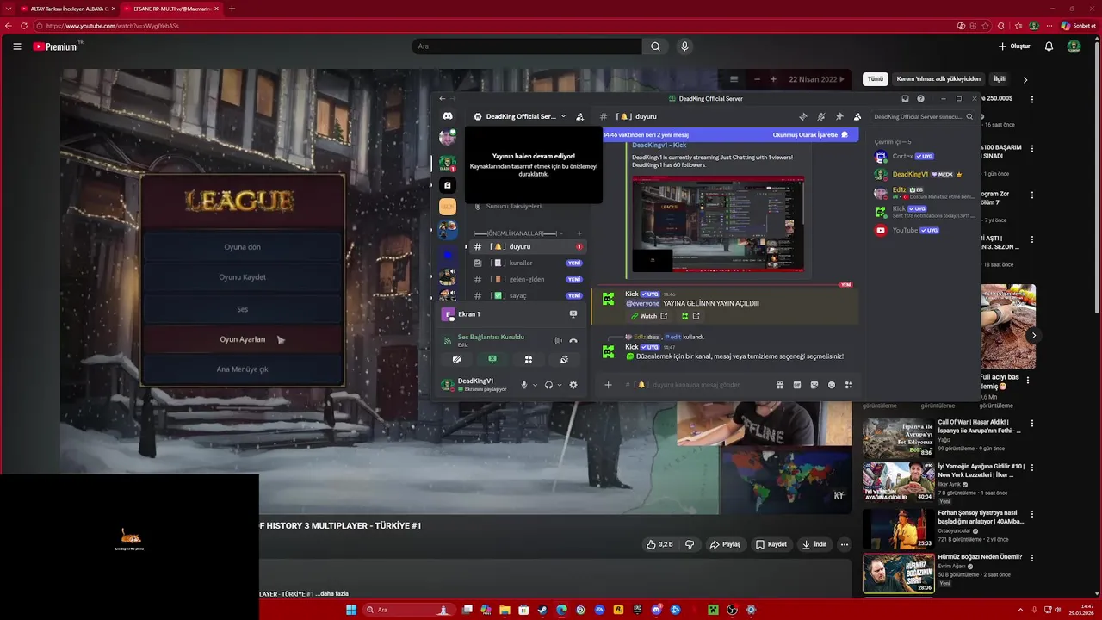Open more actions three dots under video

(845, 544)
